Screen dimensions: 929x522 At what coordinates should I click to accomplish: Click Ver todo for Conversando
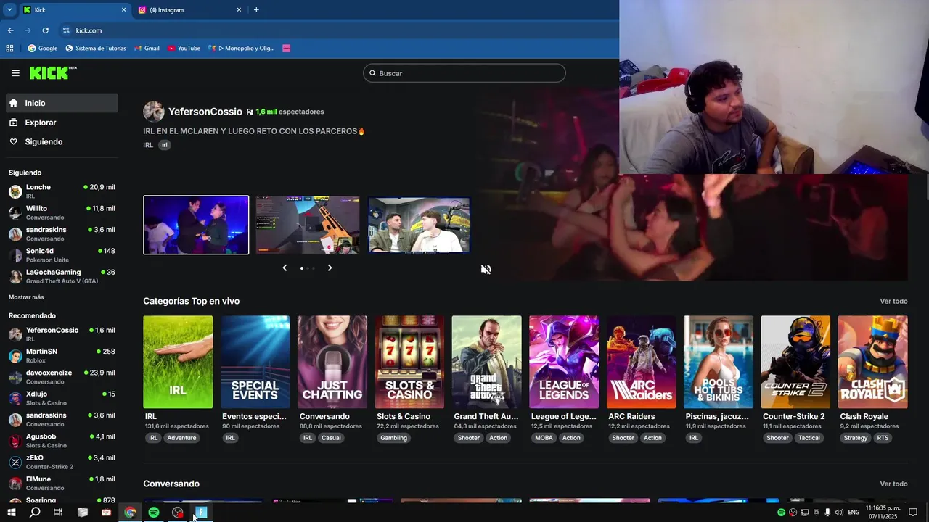893,484
